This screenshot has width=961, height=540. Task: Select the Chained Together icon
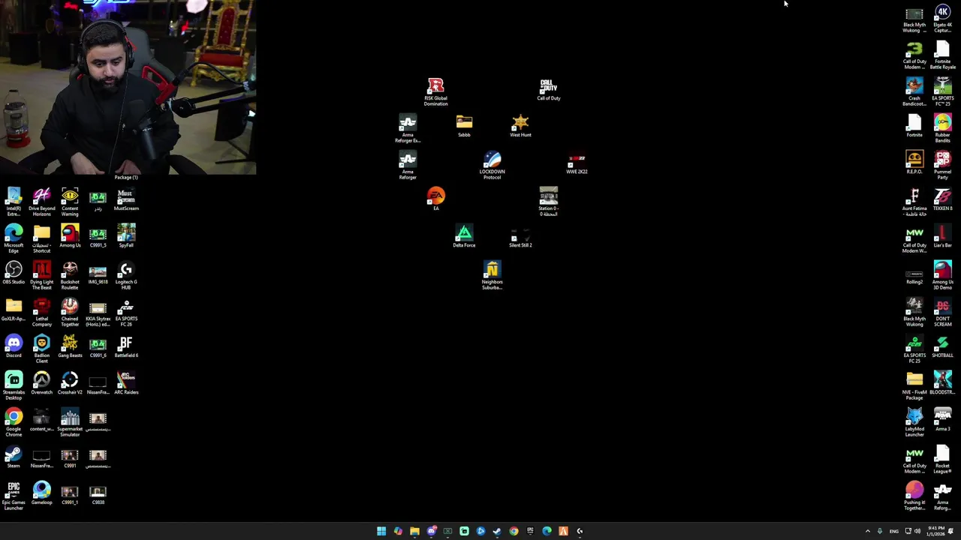70,313
